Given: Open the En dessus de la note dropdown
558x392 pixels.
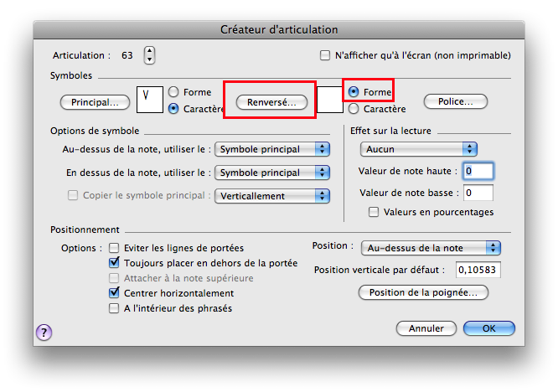Looking at the screenshot, I should [x=272, y=173].
